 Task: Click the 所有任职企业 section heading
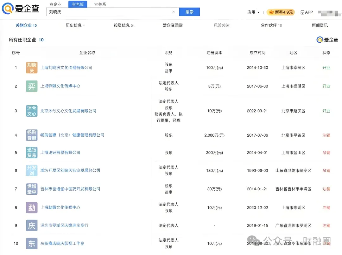(22, 40)
